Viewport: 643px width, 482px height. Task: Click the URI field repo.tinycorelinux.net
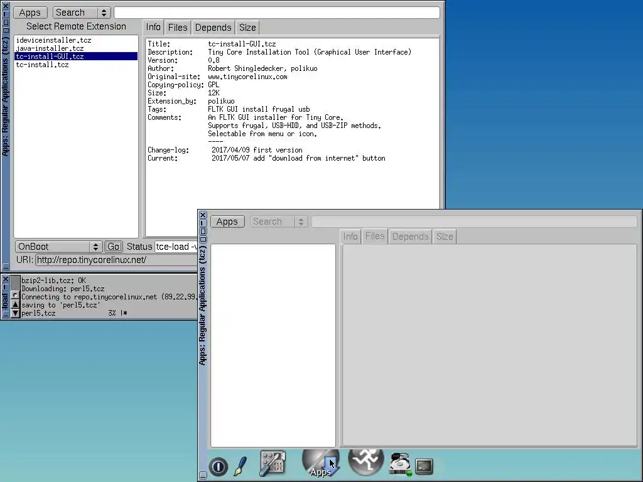coord(116,260)
